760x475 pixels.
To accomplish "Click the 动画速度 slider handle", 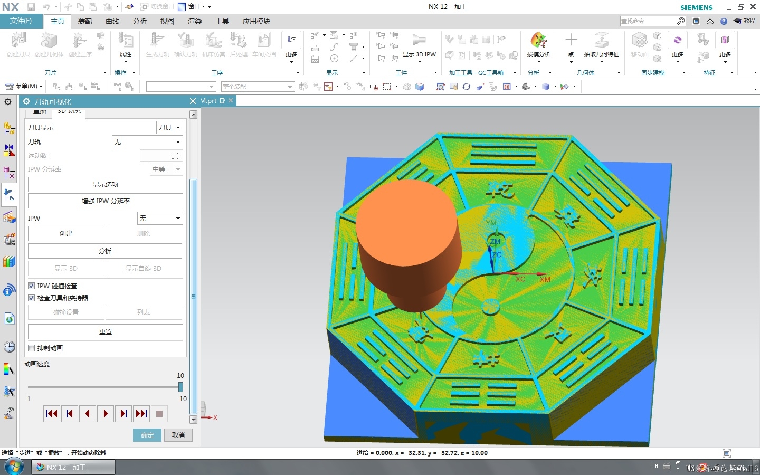I will [x=180, y=387].
